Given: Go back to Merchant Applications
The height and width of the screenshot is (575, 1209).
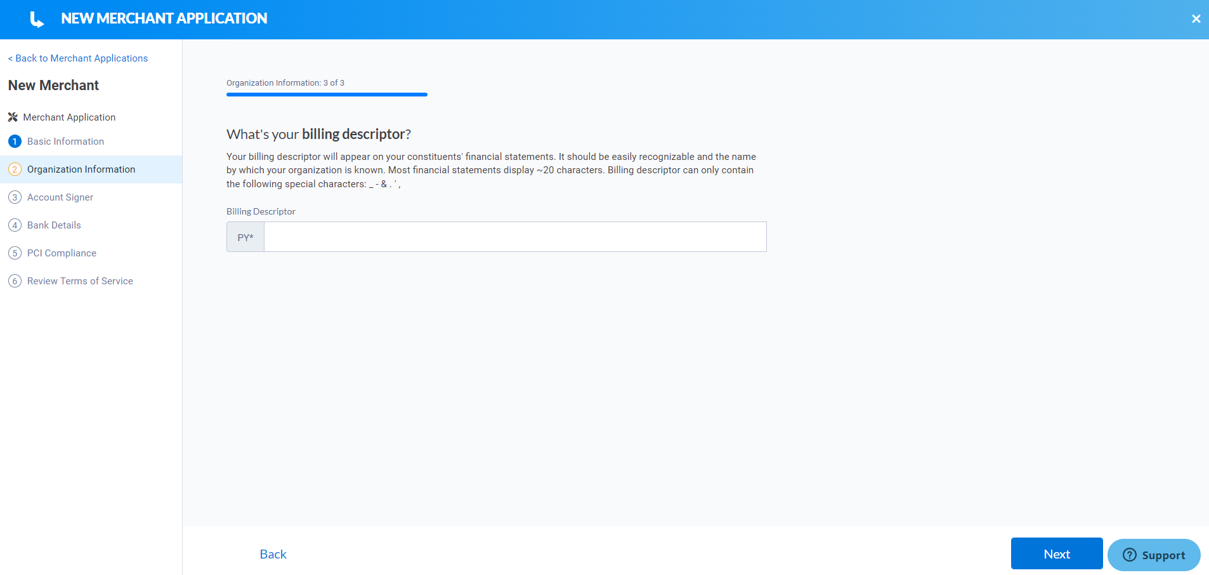Looking at the screenshot, I should [77, 58].
